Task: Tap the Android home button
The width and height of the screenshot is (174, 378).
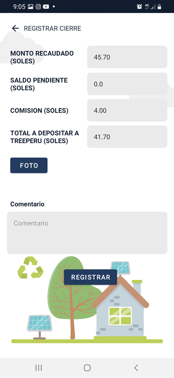Action: click(87, 368)
